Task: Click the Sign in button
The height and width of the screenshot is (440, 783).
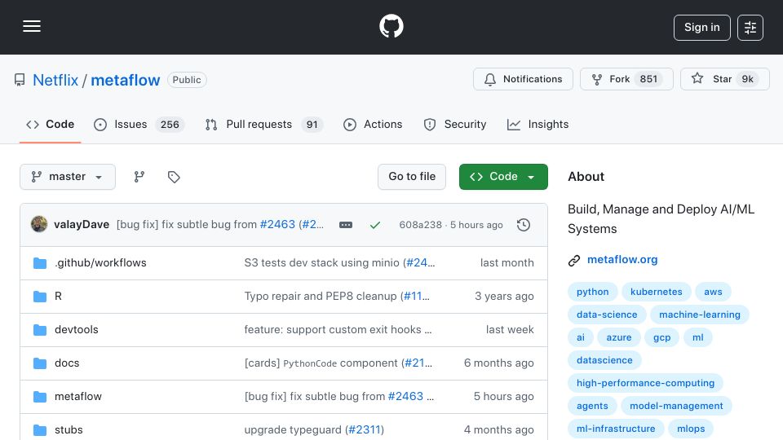Action: [701, 28]
